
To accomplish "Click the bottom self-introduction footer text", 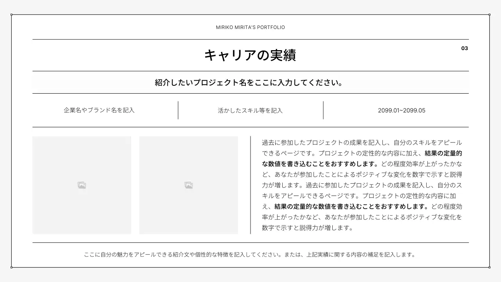I will pyautogui.click(x=250, y=254).
